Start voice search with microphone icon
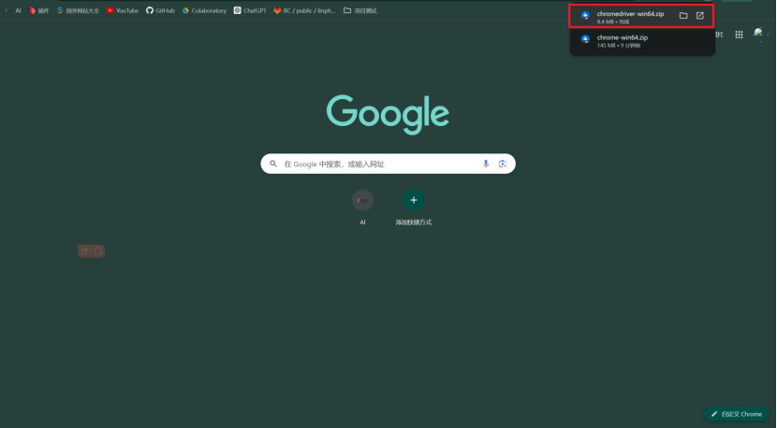The image size is (777, 428). pos(486,164)
